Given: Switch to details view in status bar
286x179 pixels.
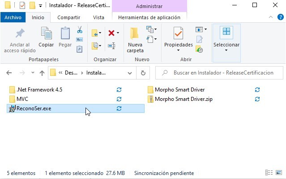Looking at the screenshot, I should 269,173.
